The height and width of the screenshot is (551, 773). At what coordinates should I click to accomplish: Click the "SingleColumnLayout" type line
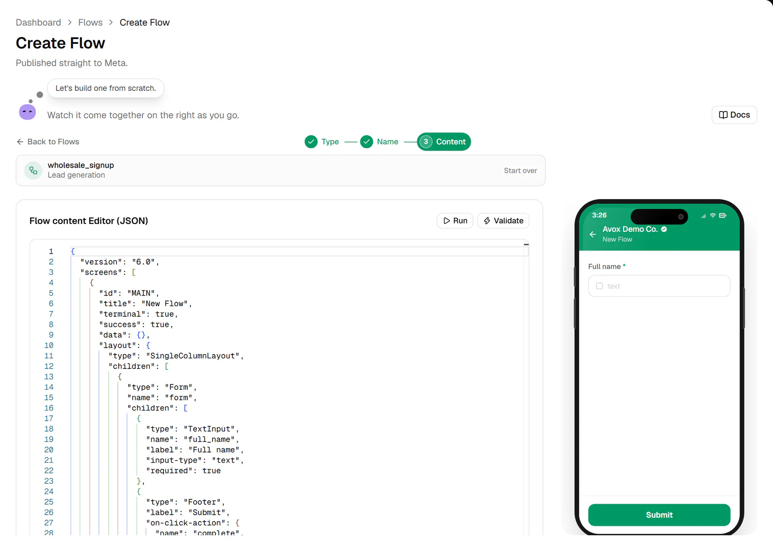pos(176,356)
